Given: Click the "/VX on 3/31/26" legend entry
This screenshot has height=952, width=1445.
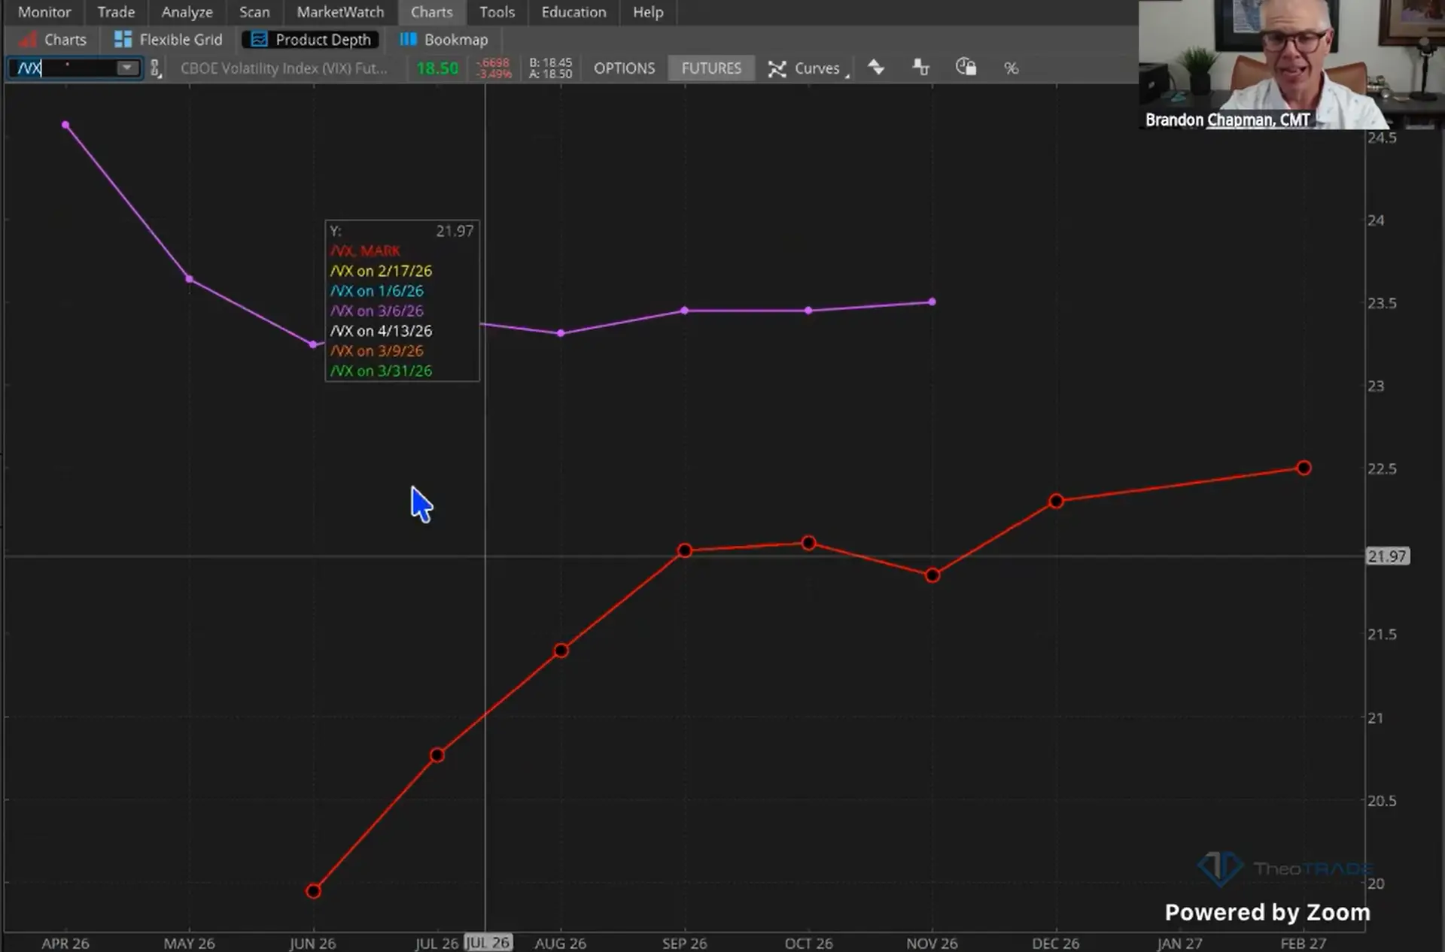Looking at the screenshot, I should 381,371.
